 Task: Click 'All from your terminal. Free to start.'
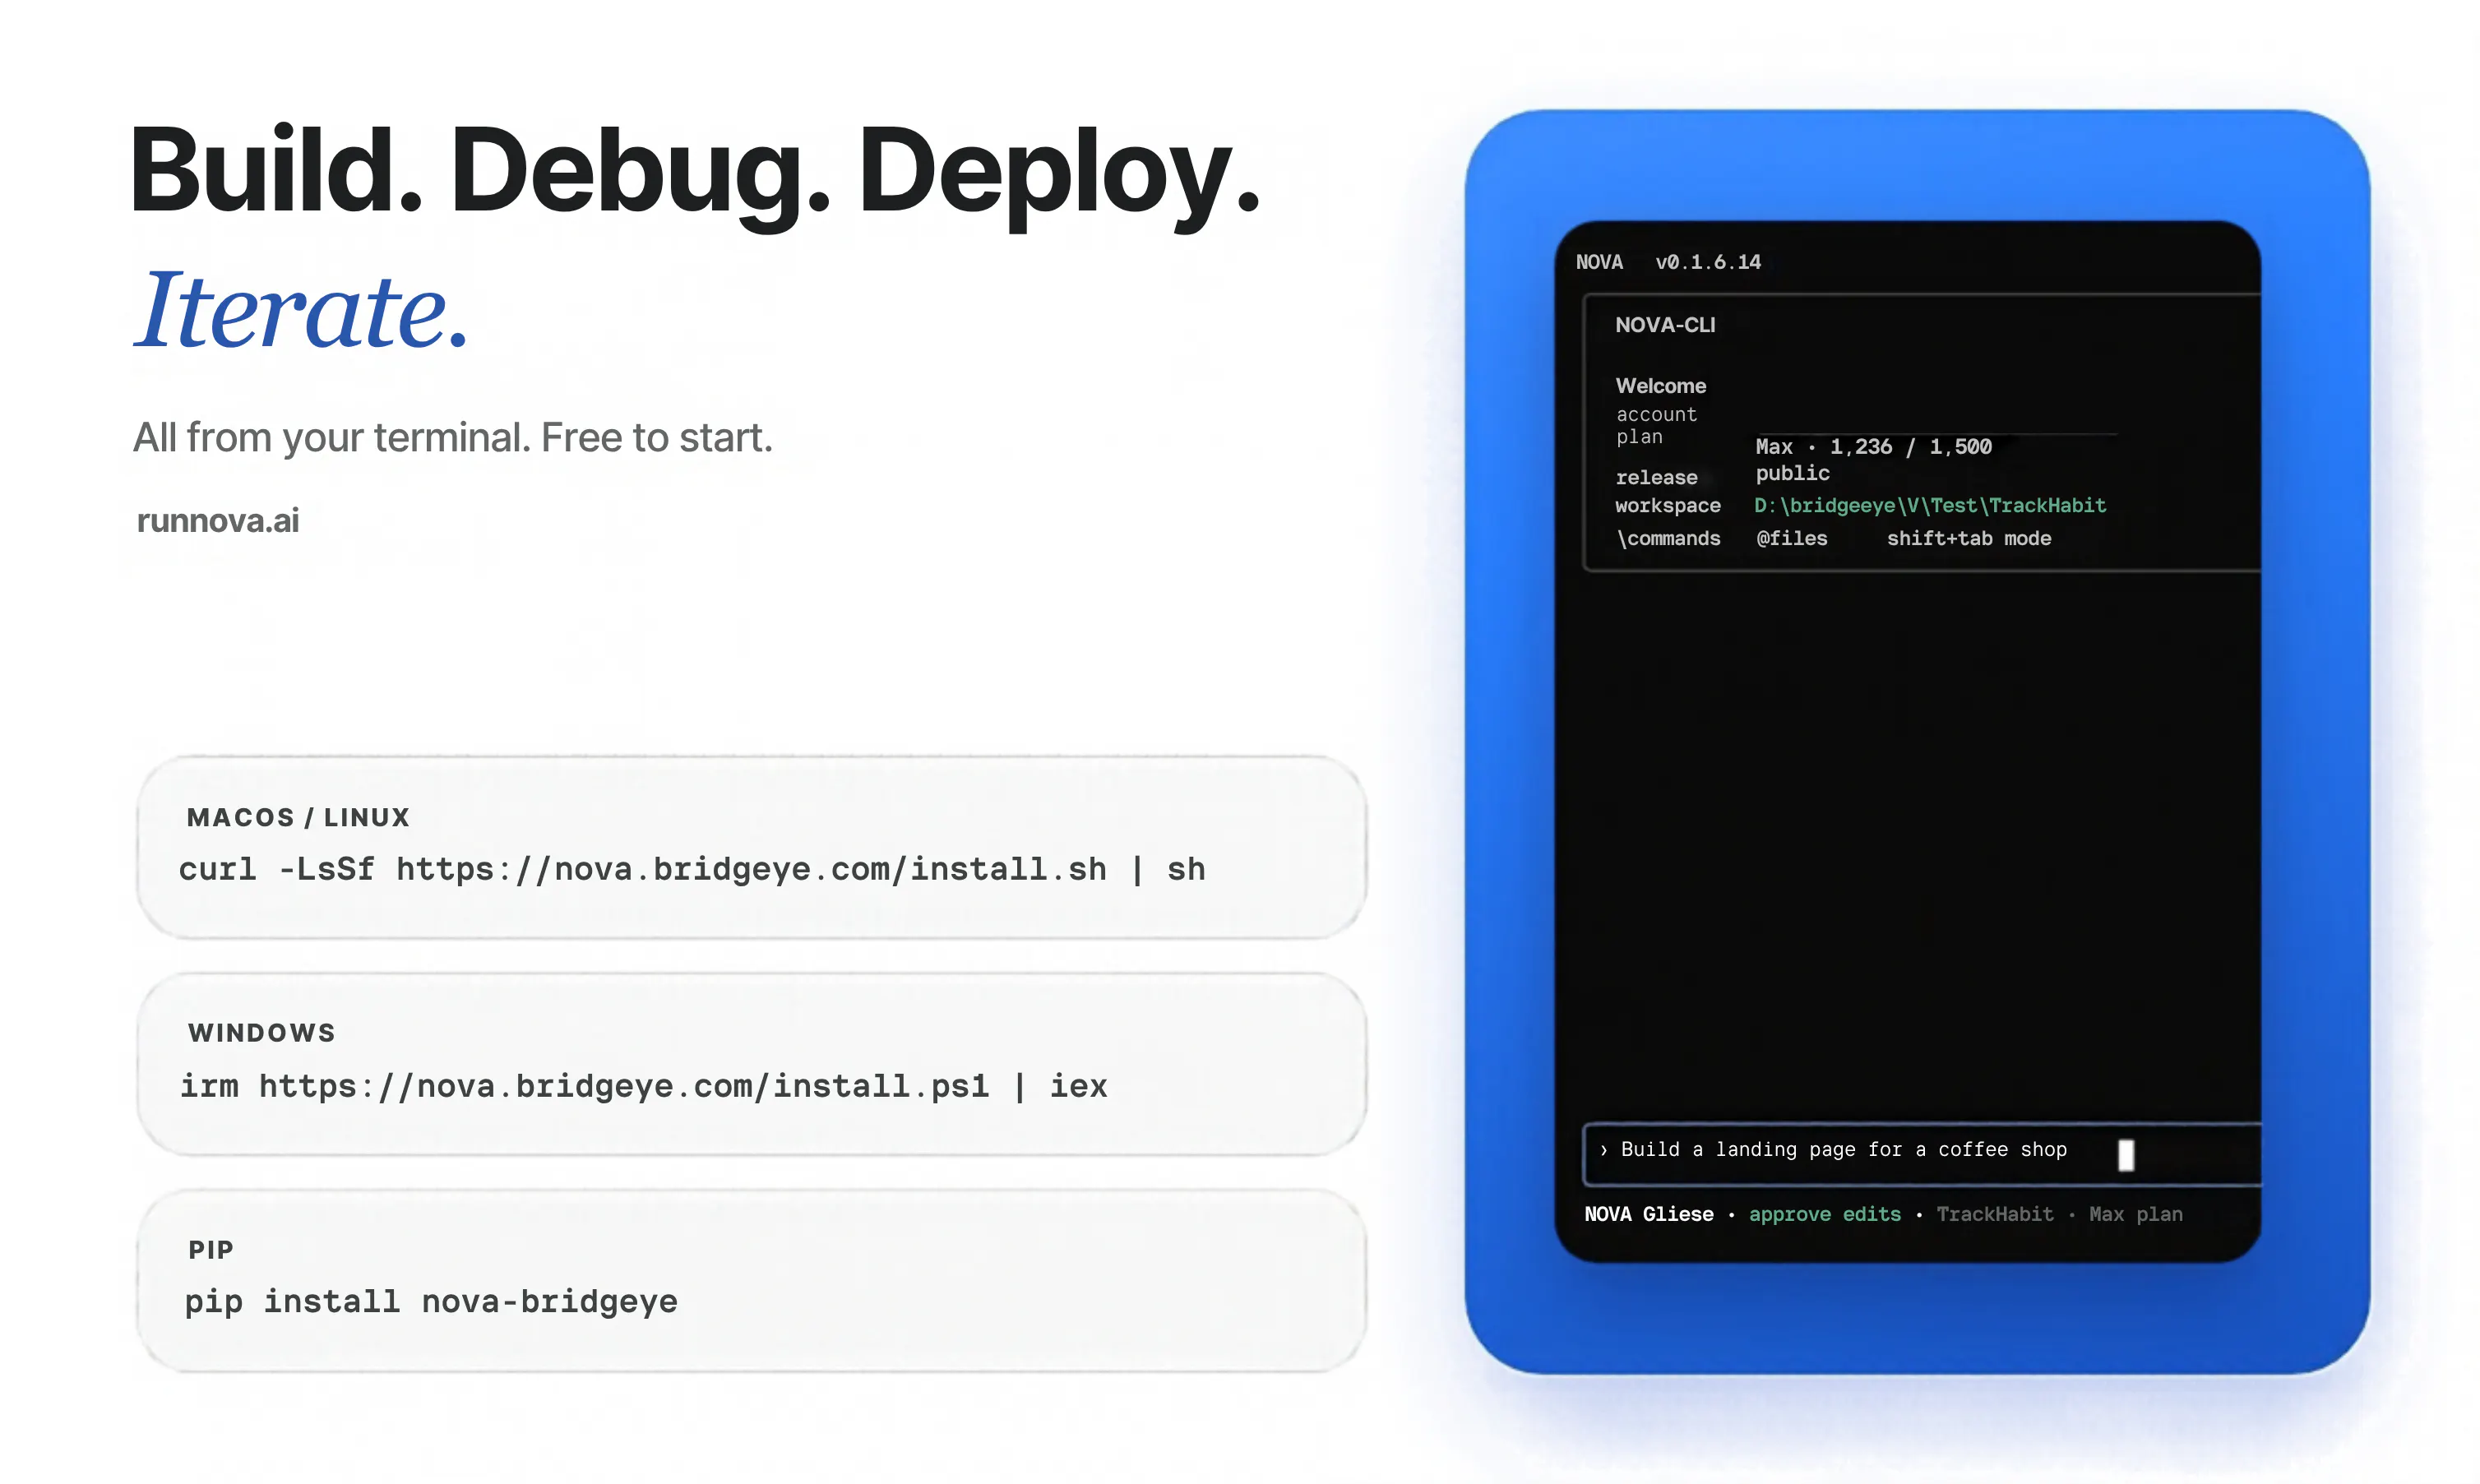point(453,438)
